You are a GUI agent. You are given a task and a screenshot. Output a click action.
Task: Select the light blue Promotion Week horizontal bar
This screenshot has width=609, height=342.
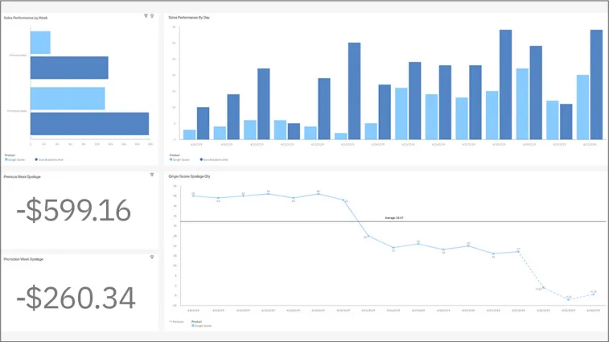coord(68,98)
